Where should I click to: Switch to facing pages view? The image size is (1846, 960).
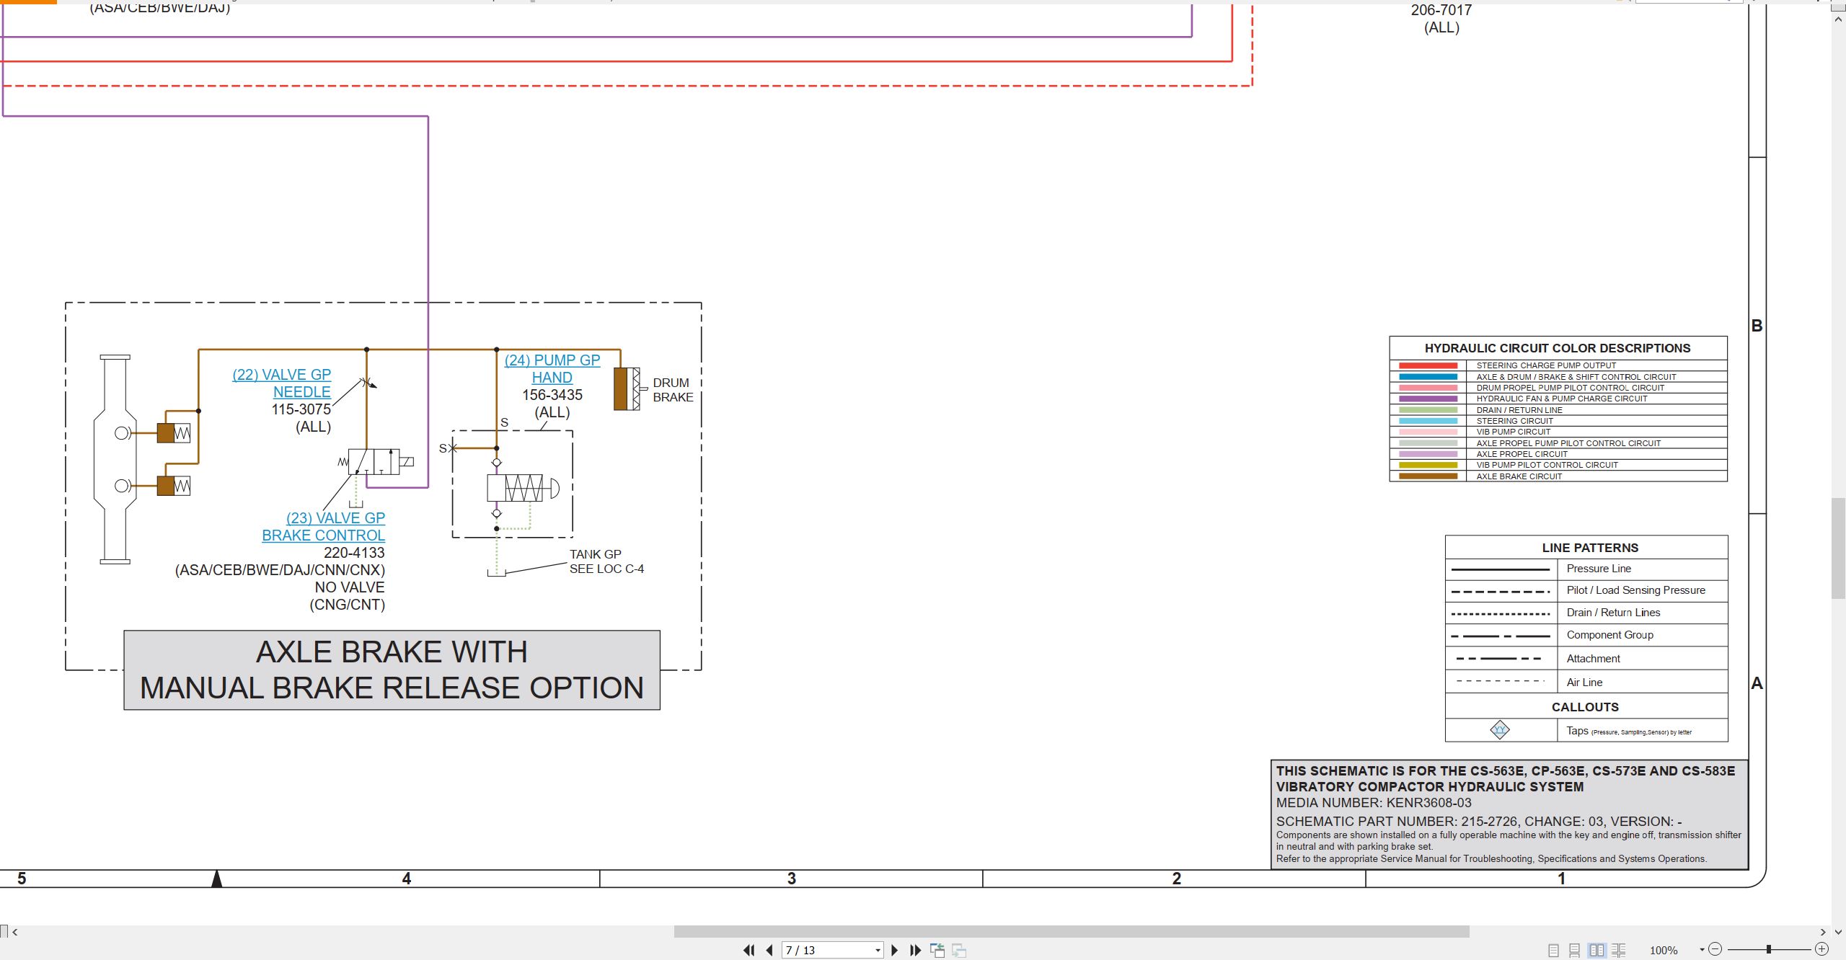[1597, 950]
